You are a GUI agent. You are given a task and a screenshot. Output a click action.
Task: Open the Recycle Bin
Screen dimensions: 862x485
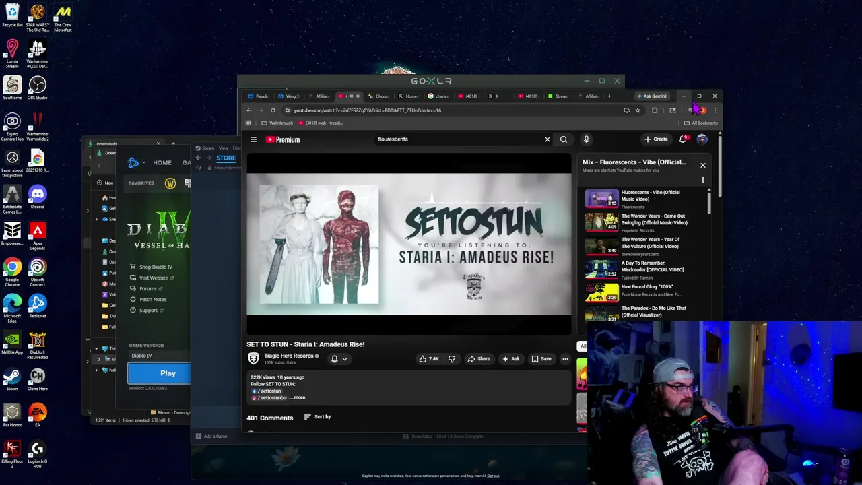point(12,15)
